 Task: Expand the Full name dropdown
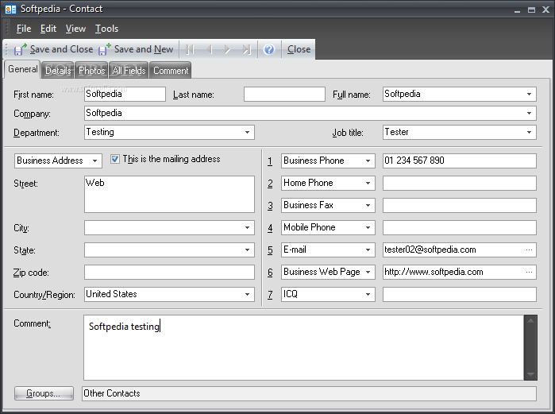point(529,95)
